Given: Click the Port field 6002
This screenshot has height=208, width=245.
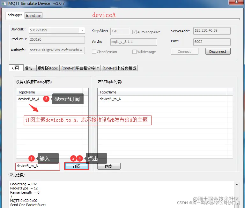Looking at the screenshot, I should [212, 42].
